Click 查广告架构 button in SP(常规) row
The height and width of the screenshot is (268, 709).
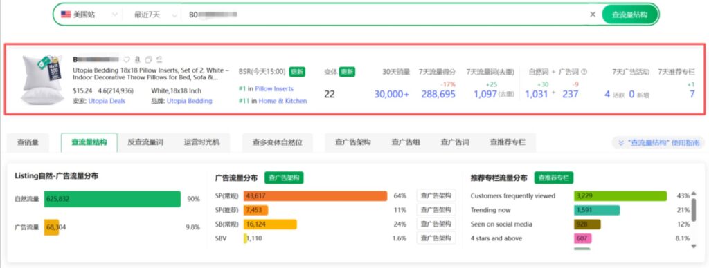[x=436, y=195]
